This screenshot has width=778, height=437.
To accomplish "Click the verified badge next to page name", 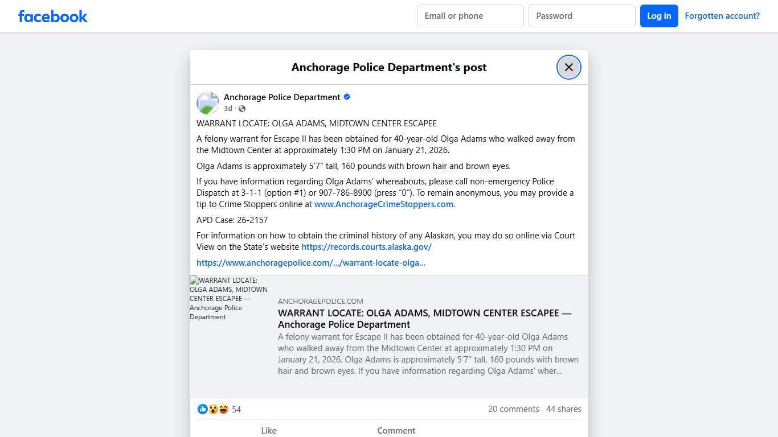I will pos(347,97).
